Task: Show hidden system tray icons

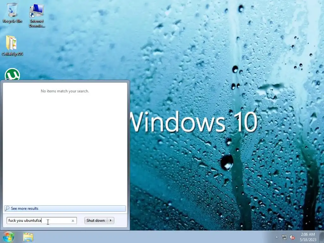Action: tap(277, 237)
